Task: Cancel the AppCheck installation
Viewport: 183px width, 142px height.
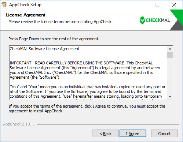Action: 164,134
